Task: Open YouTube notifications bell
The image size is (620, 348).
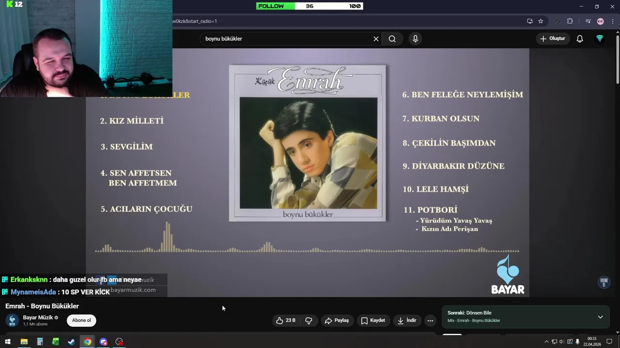Action: 580,39
